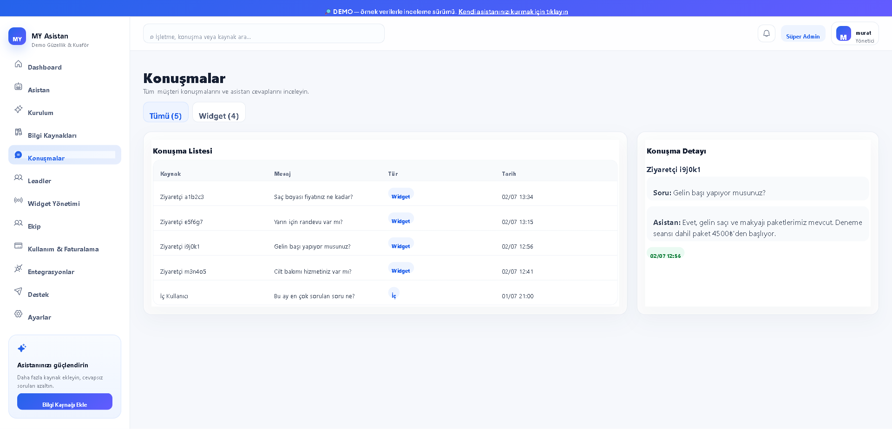Navigate to Bilgi Kaynakları

point(65,132)
